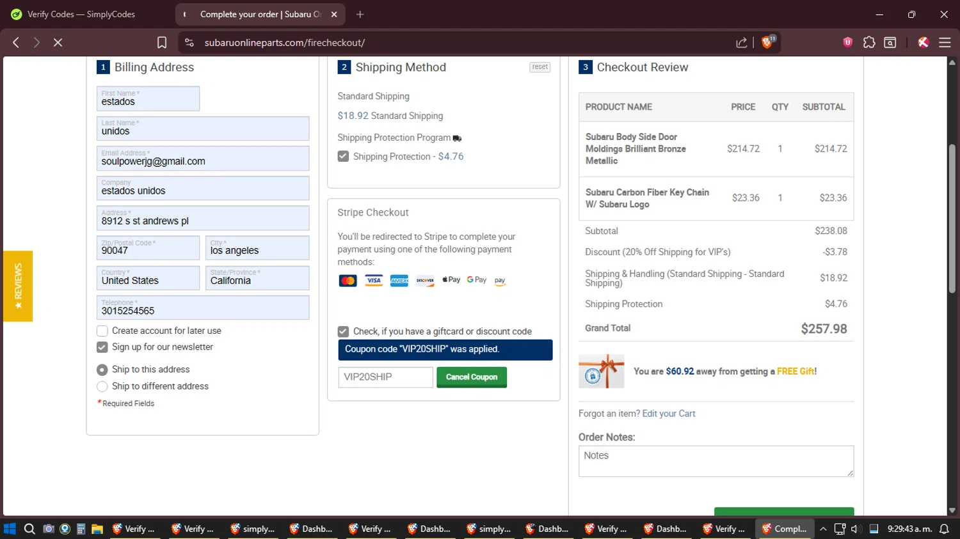Open a new tab with plus button

pos(360,14)
